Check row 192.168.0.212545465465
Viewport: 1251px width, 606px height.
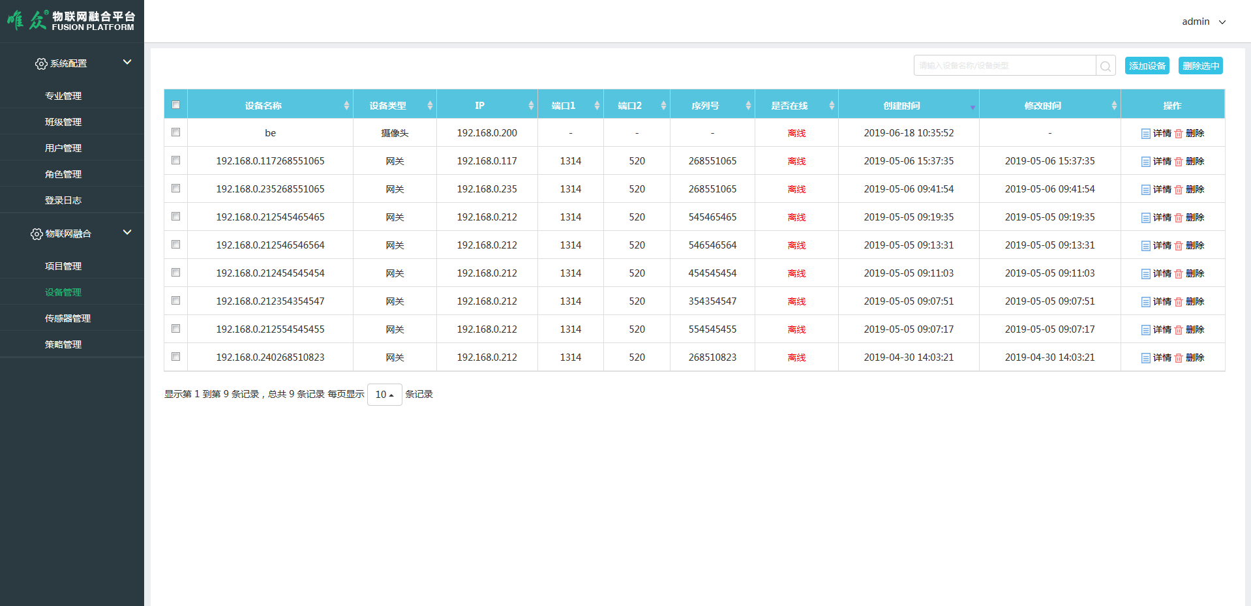pyautogui.click(x=175, y=216)
